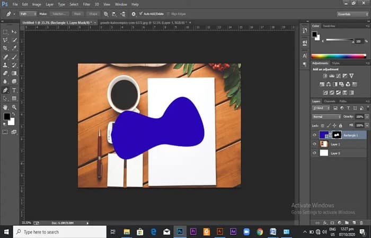Select the Lasso tool
Screen dimensions: 371x238
pyautogui.click(x=5, y=40)
